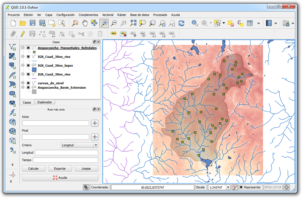Image resolution: width=302 pixels, height=198 pixels.
Task: Open the Ráster menu
Action: pyautogui.click(x=122, y=15)
